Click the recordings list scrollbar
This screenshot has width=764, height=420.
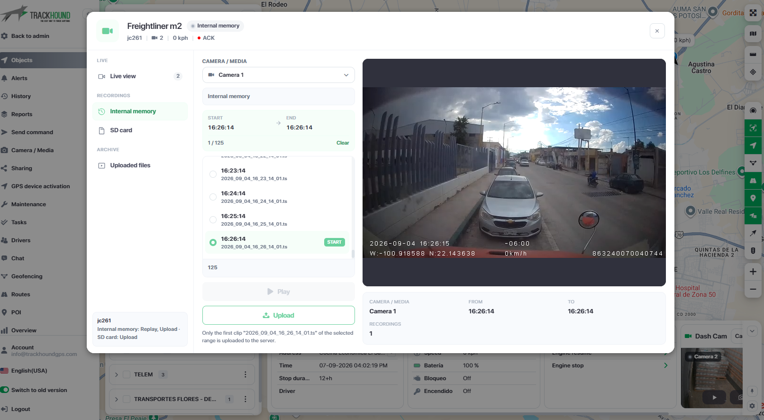(x=353, y=254)
